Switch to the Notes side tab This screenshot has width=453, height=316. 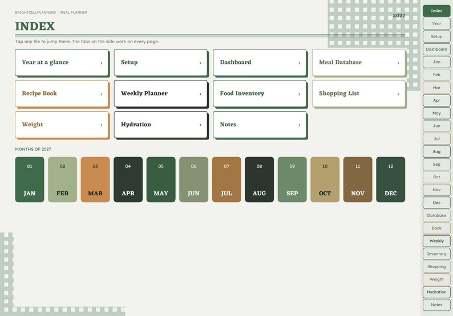(436, 305)
